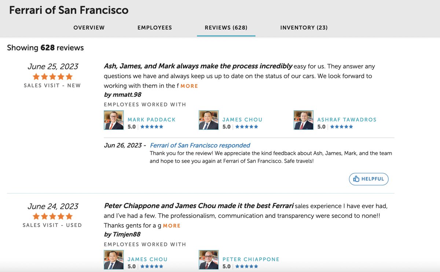Open Mark Paddack's employee profile link
Image resolution: width=440 pixels, height=272 pixels.
[x=151, y=120]
